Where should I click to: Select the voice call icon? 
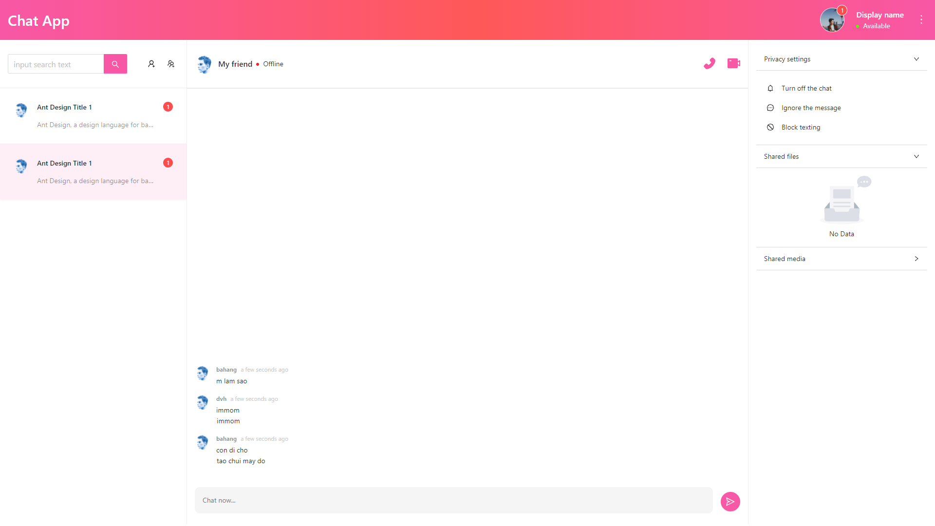click(710, 63)
